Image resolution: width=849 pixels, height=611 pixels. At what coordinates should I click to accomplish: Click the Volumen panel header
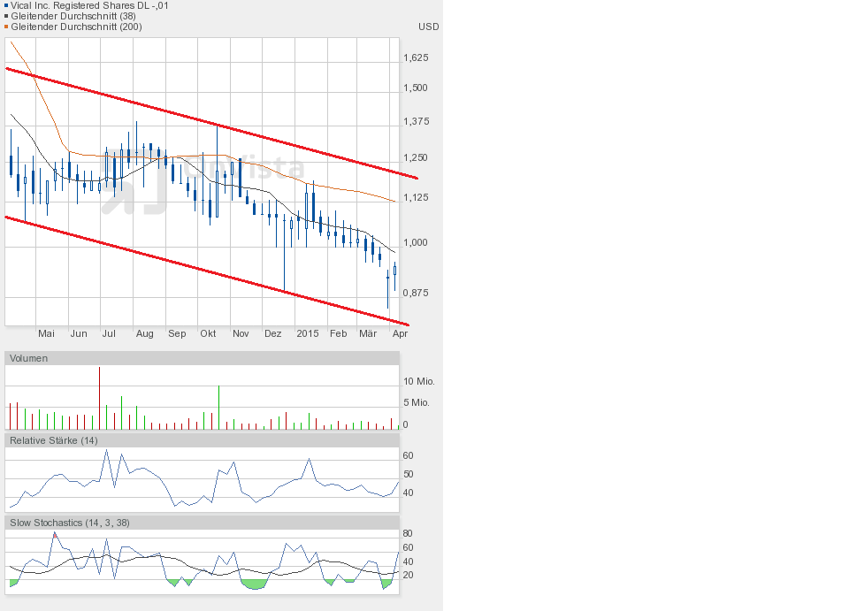coord(28,358)
